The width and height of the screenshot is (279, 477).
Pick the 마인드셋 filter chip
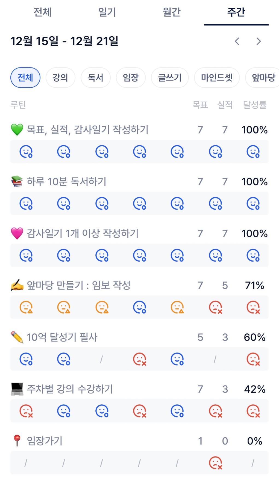click(217, 78)
